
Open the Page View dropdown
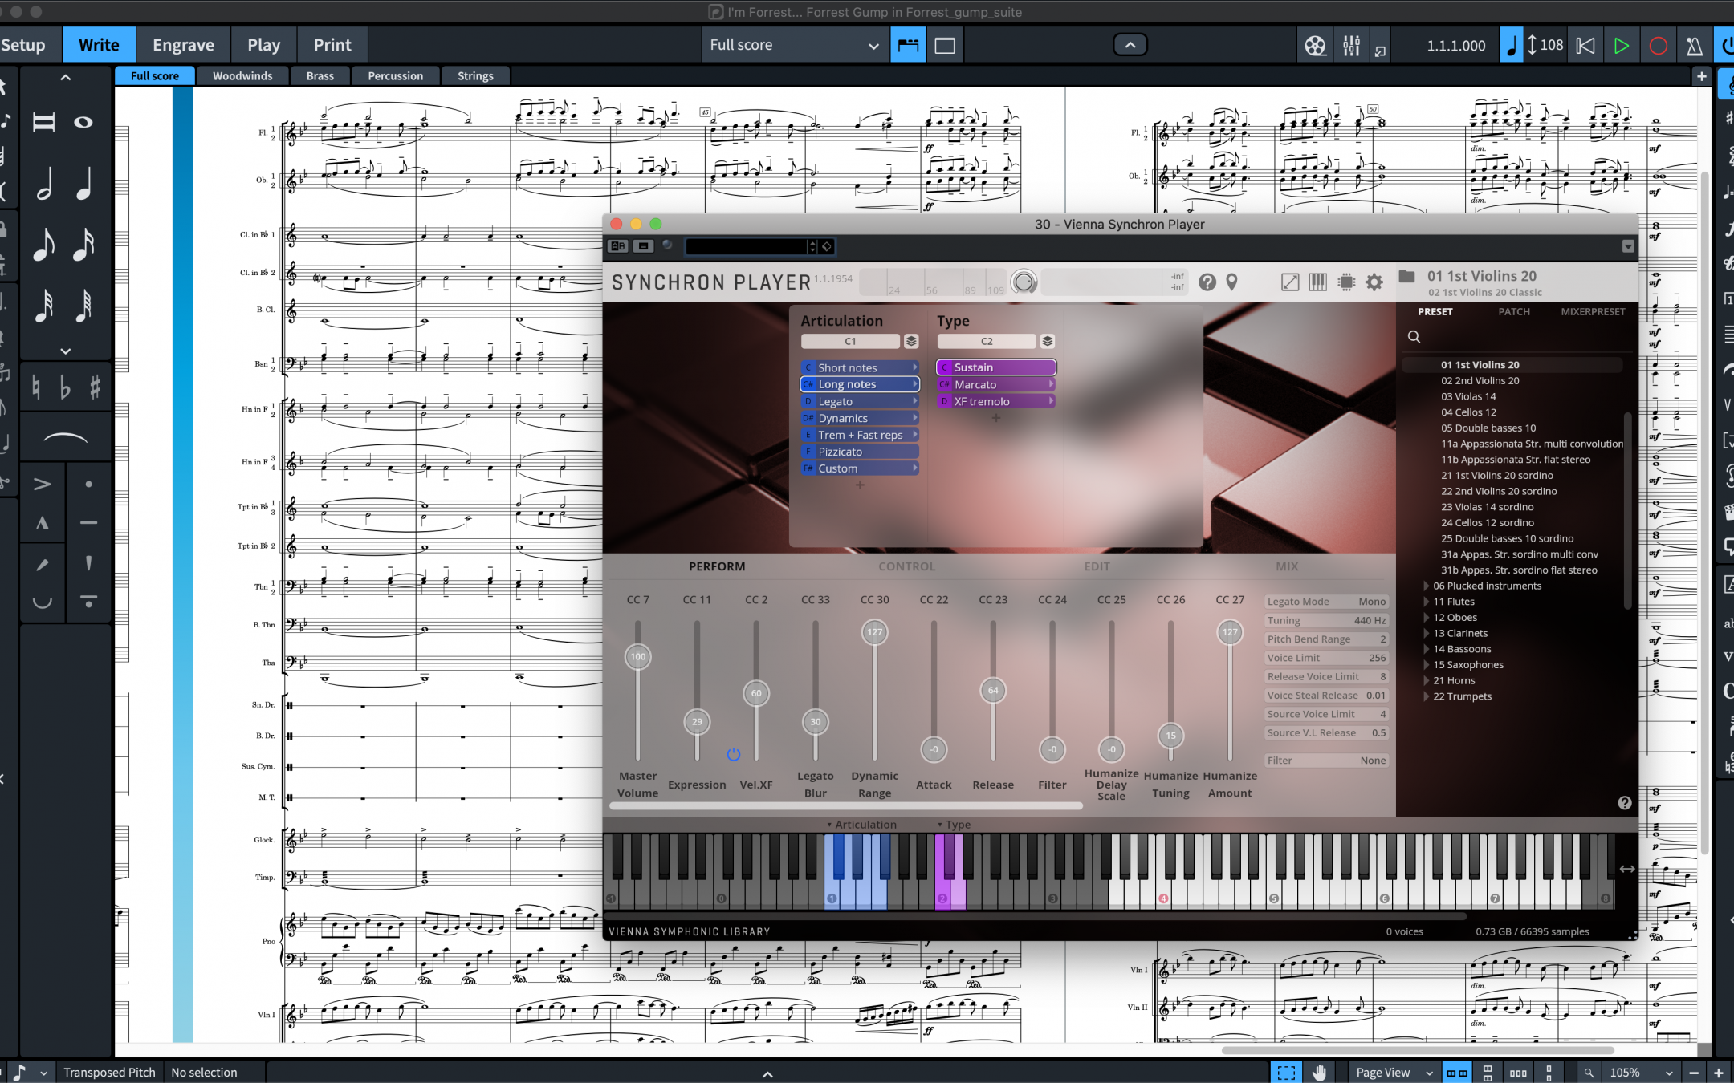pos(1394,1073)
